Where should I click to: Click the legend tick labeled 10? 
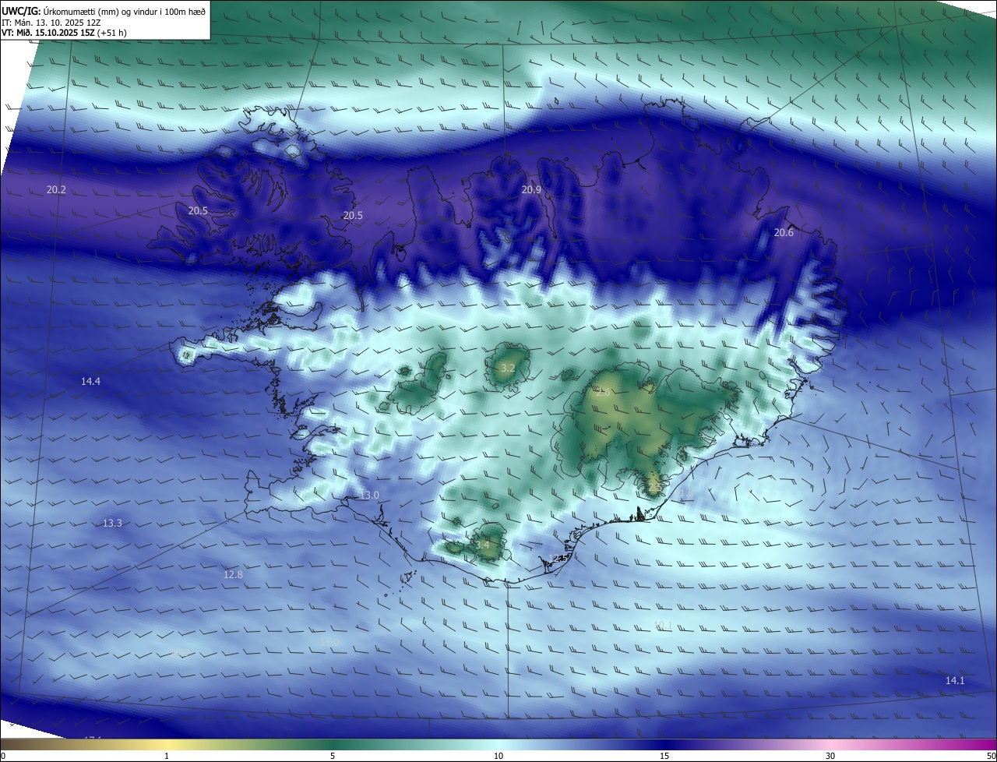(498, 756)
